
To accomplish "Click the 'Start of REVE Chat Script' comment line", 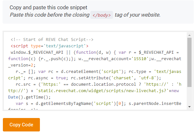I will pyautogui.click(x=52, y=40).
